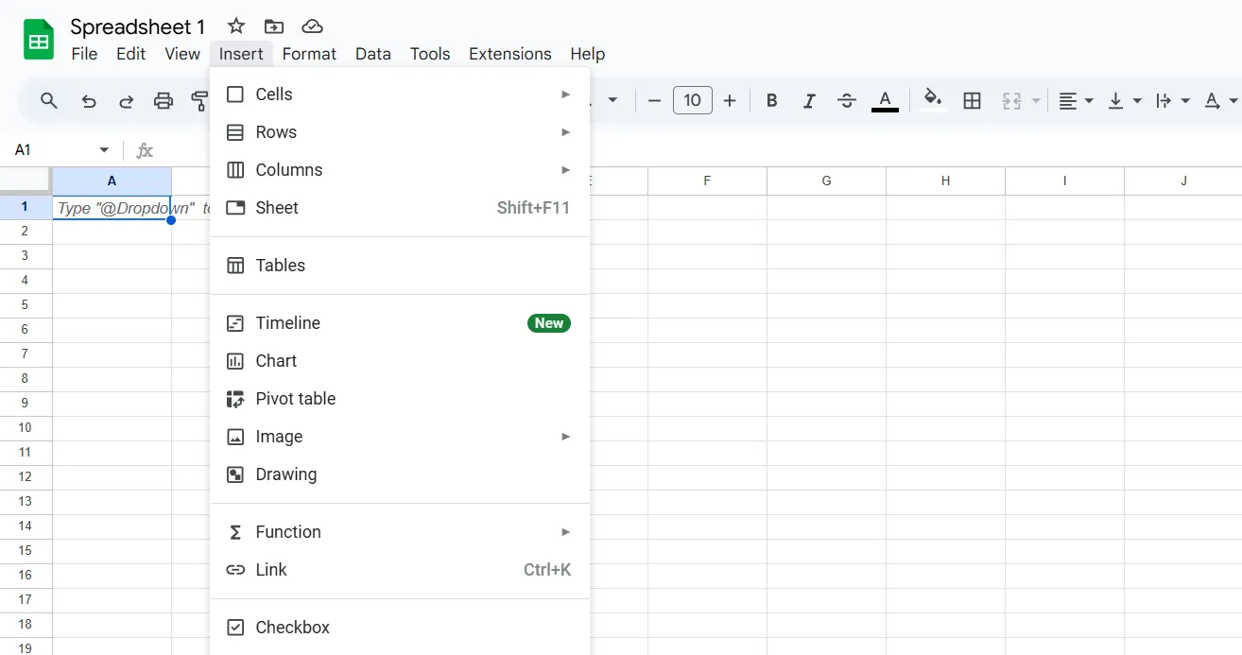Select Pivot table from the Insert menu
Screen dimensions: 1242x655
pyautogui.click(x=295, y=398)
